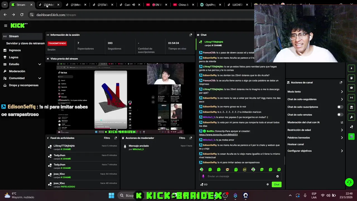The image size is (357, 201).
Task: Insert the first emote in chat emote row
Action: (x=202, y=169)
